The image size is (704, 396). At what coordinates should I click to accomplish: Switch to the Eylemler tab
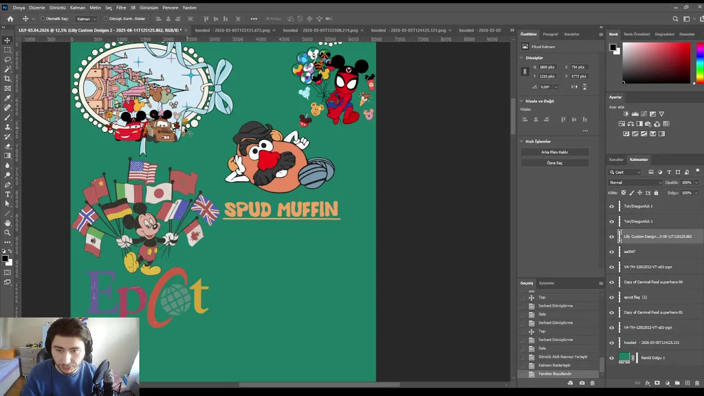coord(547,283)
